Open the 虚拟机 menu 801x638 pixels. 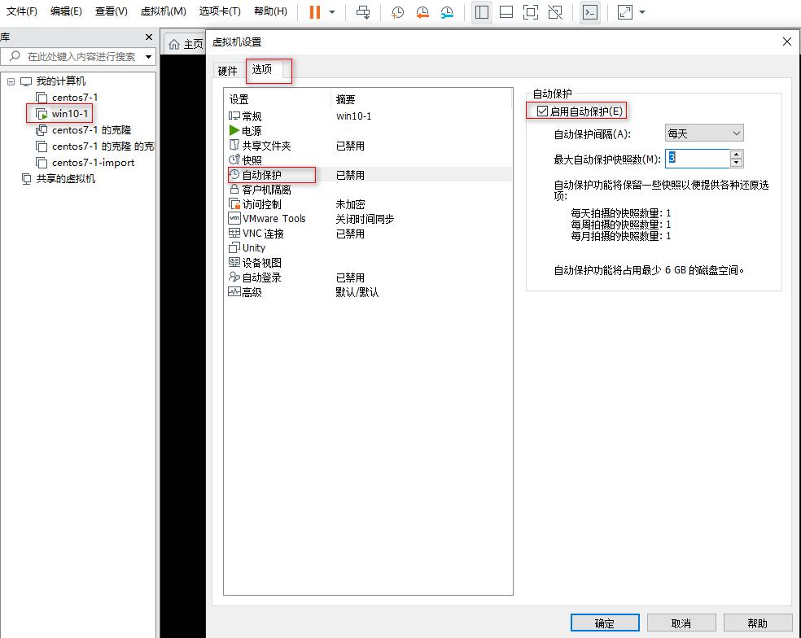[x=162, y=11]
